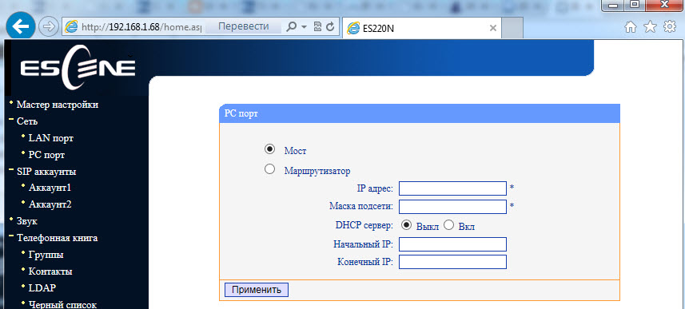Click the address bar URL field
Viewport: 685px width, 309px height.
pos(141,27)
